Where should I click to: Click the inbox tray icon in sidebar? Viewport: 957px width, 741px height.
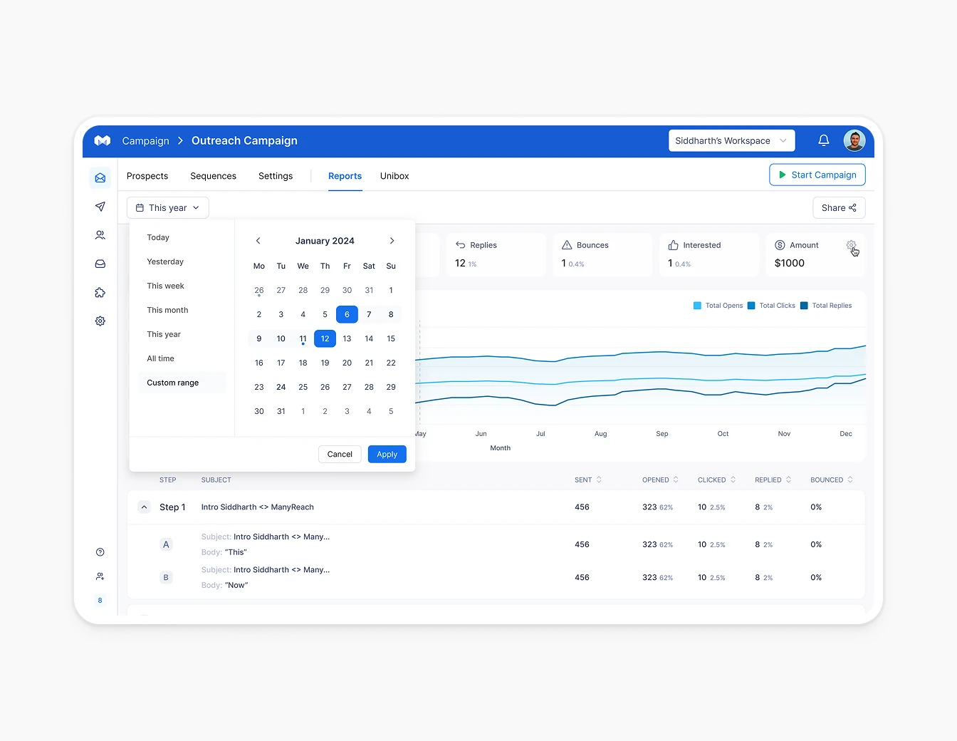[x=100, y=264]
